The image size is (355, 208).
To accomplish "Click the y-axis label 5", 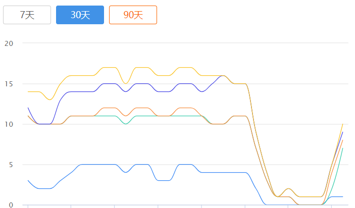I will [10, 164].
